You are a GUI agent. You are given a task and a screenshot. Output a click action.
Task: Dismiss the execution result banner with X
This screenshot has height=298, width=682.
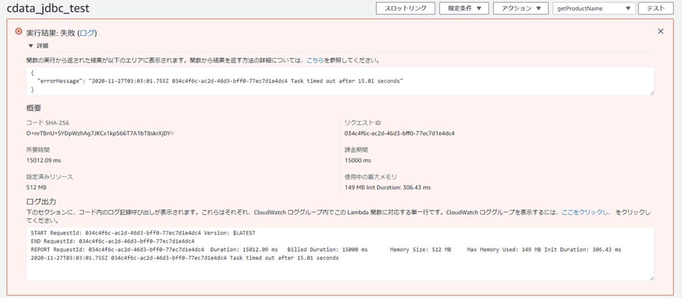[x=660, y=32]
